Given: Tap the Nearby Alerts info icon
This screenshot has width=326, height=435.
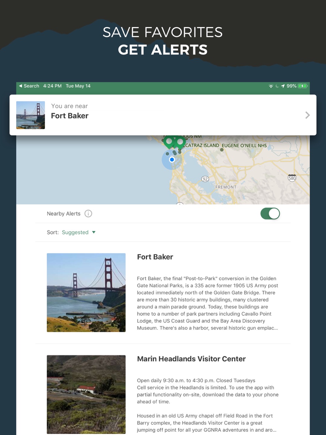Looking at the screenshot, I should coord(88,214).
